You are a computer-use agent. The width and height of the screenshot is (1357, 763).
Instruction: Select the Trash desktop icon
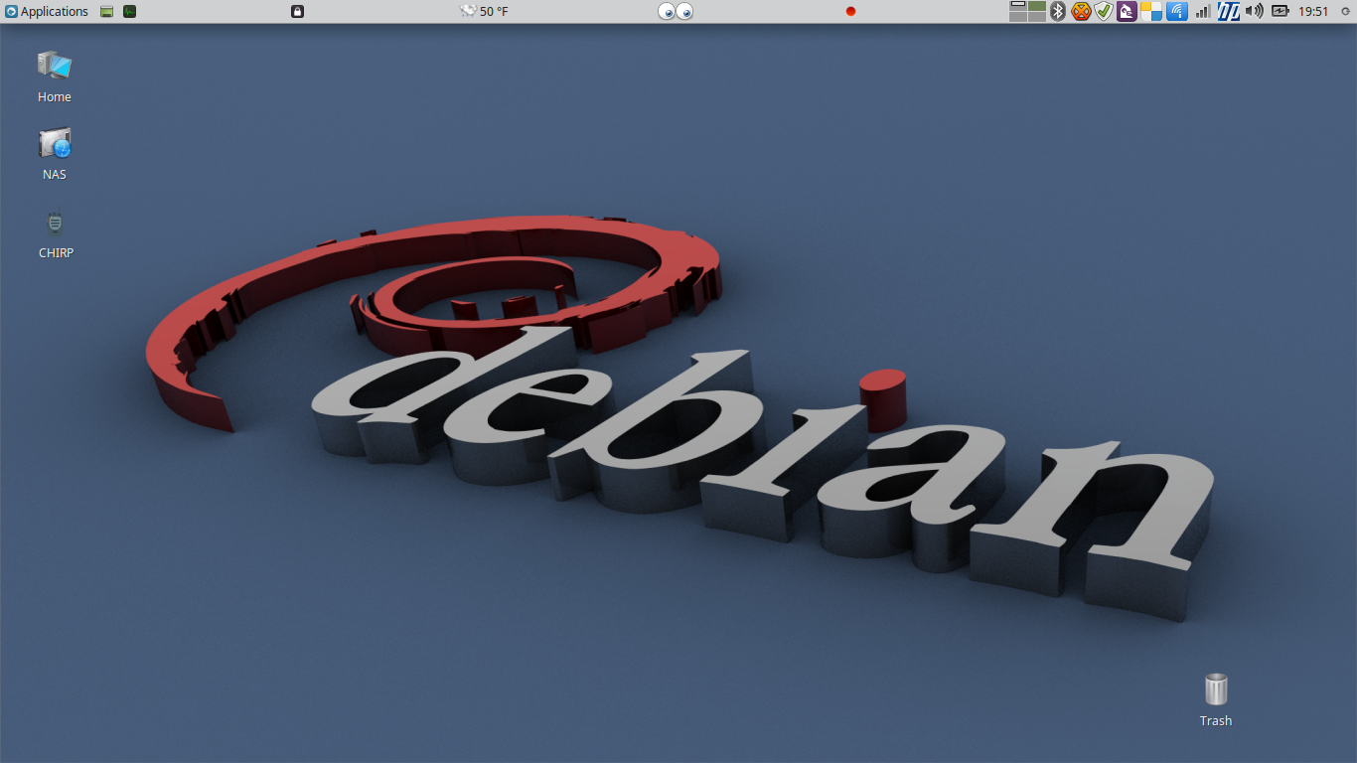[x=1216, y=699]
